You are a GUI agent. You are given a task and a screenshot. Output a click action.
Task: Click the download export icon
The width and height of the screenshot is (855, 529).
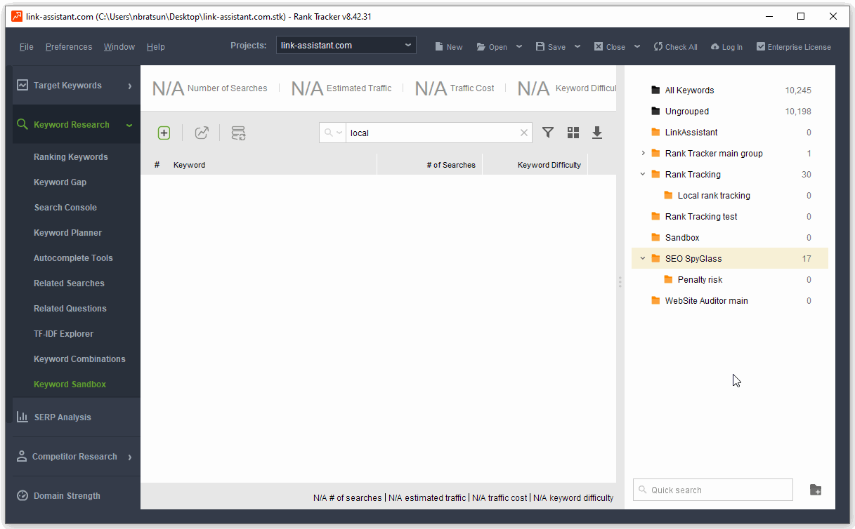tap(597, 133)
